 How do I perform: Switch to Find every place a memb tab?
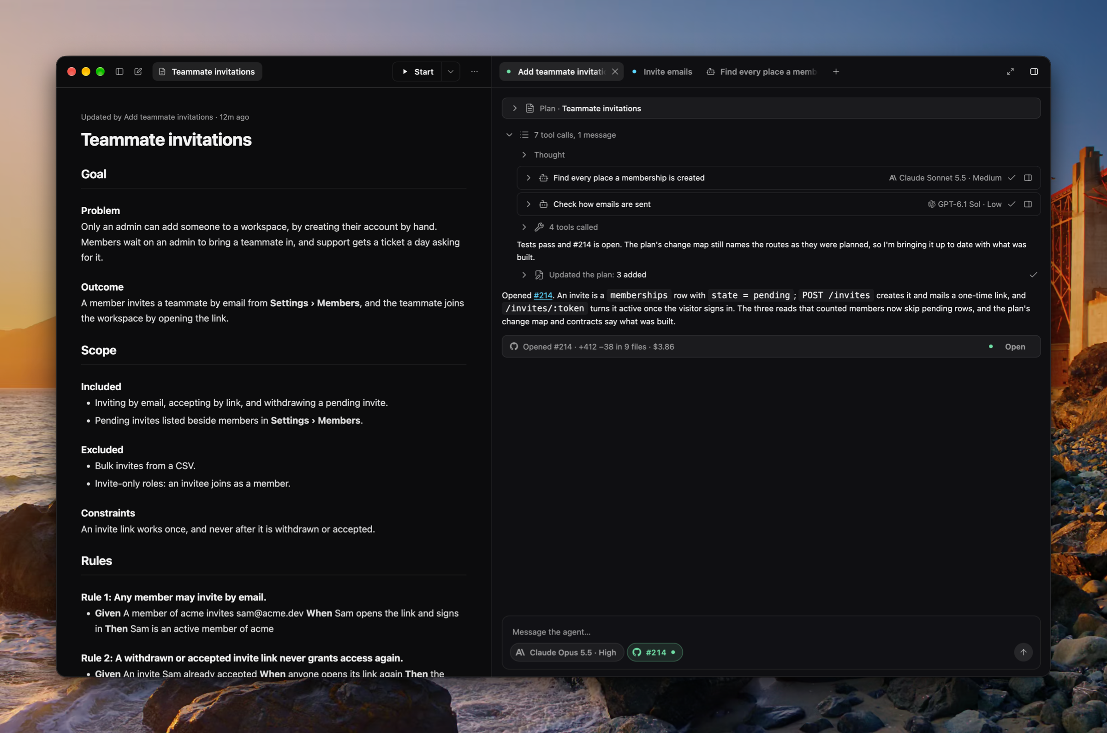pyautogui.click(x=762, y=71)
